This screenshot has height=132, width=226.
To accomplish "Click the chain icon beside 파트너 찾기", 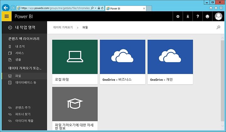I will 10,114.
